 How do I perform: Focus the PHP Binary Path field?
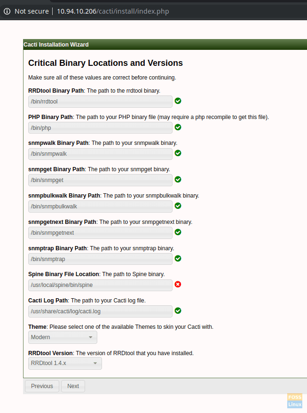pos(100,128)
